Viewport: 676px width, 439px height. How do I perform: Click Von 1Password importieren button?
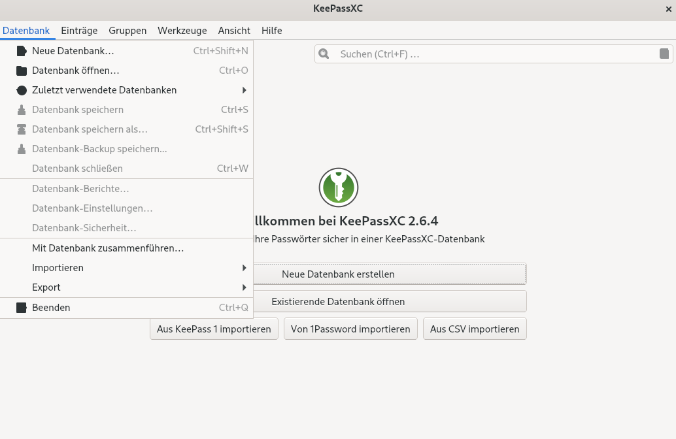pyautogui.click(x=350, y=329)
